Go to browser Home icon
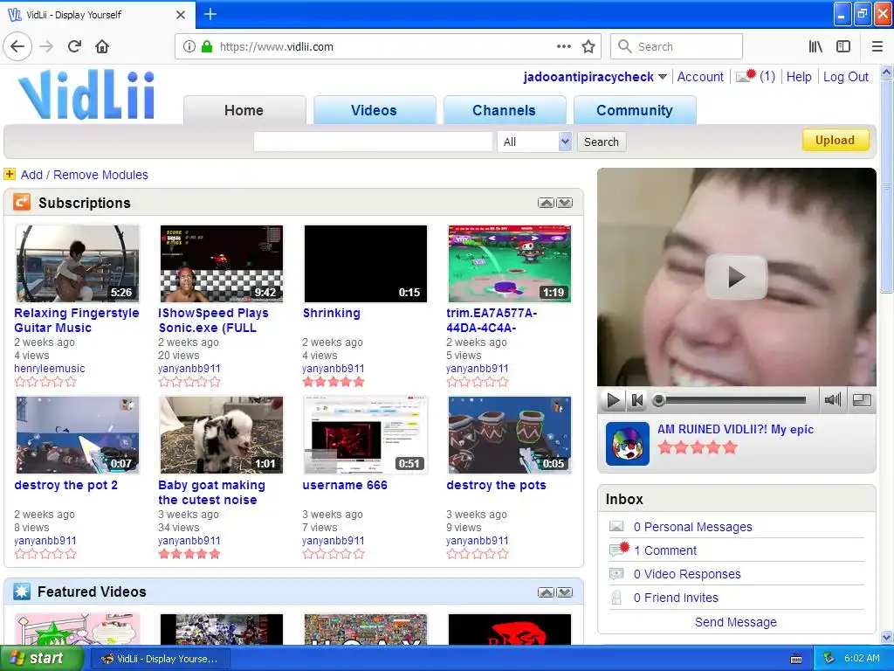 point(102,46)
